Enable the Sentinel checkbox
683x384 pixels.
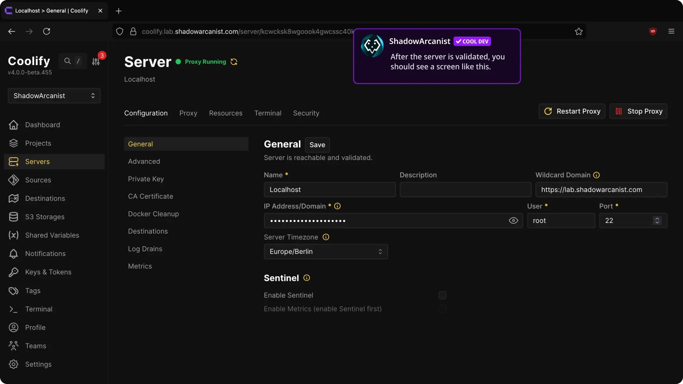point(442,295)
